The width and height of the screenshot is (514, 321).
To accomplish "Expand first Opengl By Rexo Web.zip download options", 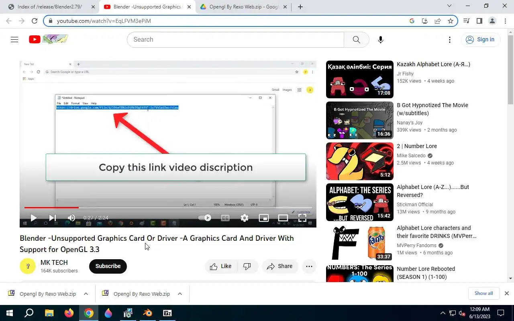I will click(x=86, y=294).
